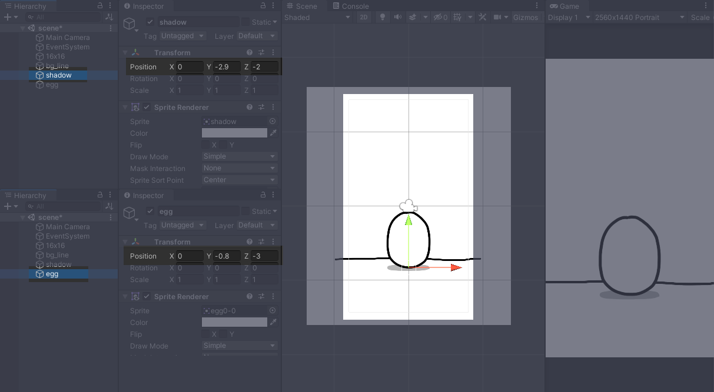Image resolution: width=714 pixels, height=392 pixels.
Task: Open Scene camera settings icon
Action: (x=497, y=17)
